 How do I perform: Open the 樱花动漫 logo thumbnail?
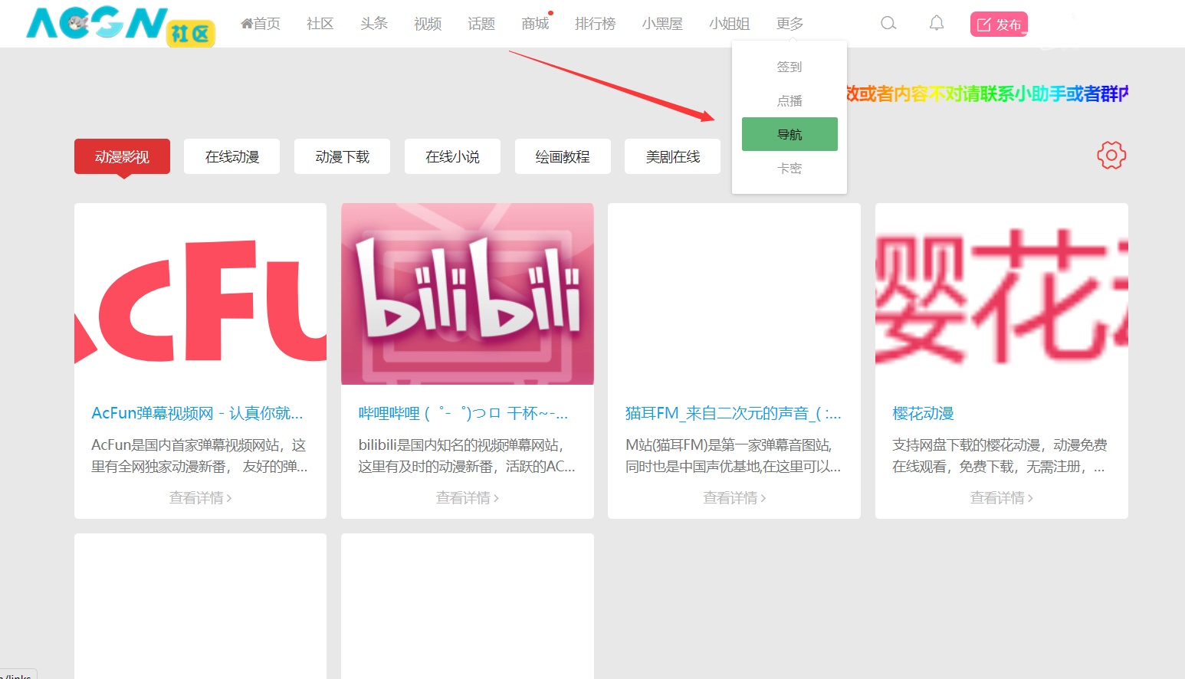(x=1001, y=294)
